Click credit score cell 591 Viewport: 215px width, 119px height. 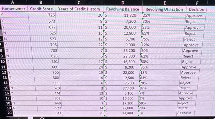click(x=46, y=61)
